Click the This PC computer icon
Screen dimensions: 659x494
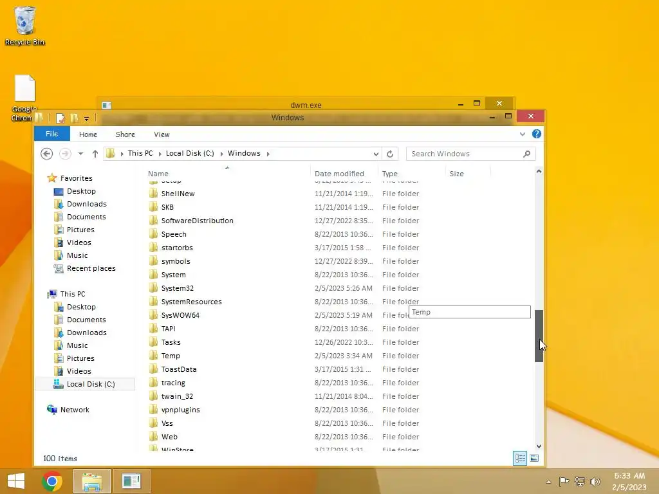tap(52, 294)
